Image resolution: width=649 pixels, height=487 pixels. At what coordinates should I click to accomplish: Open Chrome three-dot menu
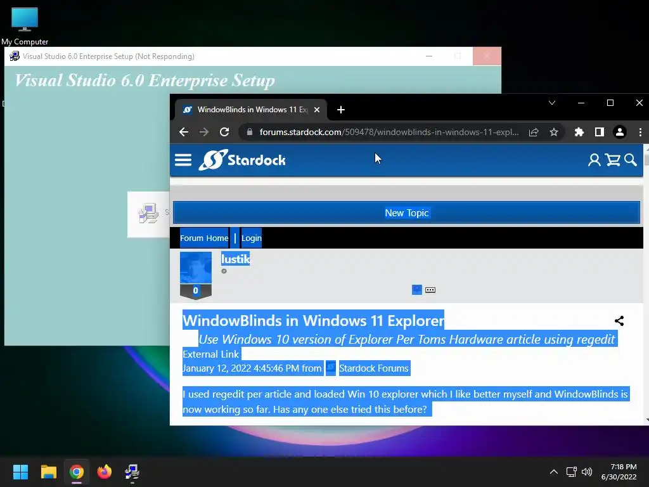[x=640, y=132]
